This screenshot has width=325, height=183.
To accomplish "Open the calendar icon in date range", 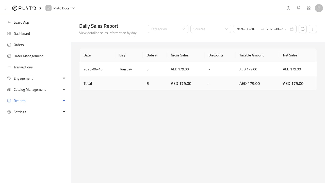I will pyautogui.click(x=292, y=29).
